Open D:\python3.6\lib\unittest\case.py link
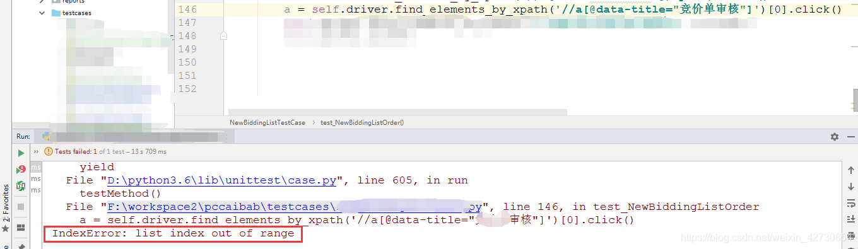 tap(221, 180)
